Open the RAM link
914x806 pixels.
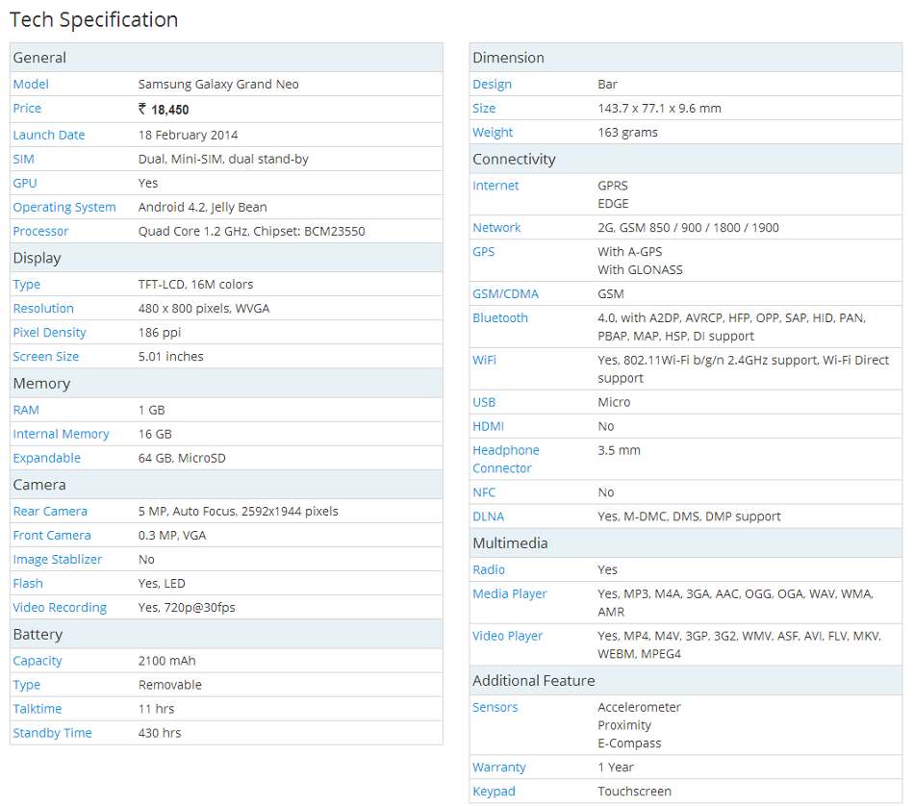pos(26,411)
